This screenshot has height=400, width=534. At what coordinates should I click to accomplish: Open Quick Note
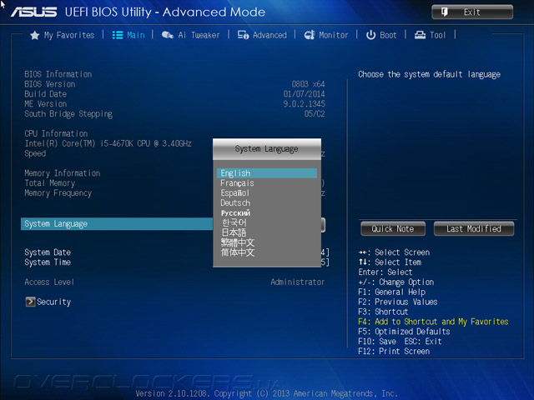393,228
